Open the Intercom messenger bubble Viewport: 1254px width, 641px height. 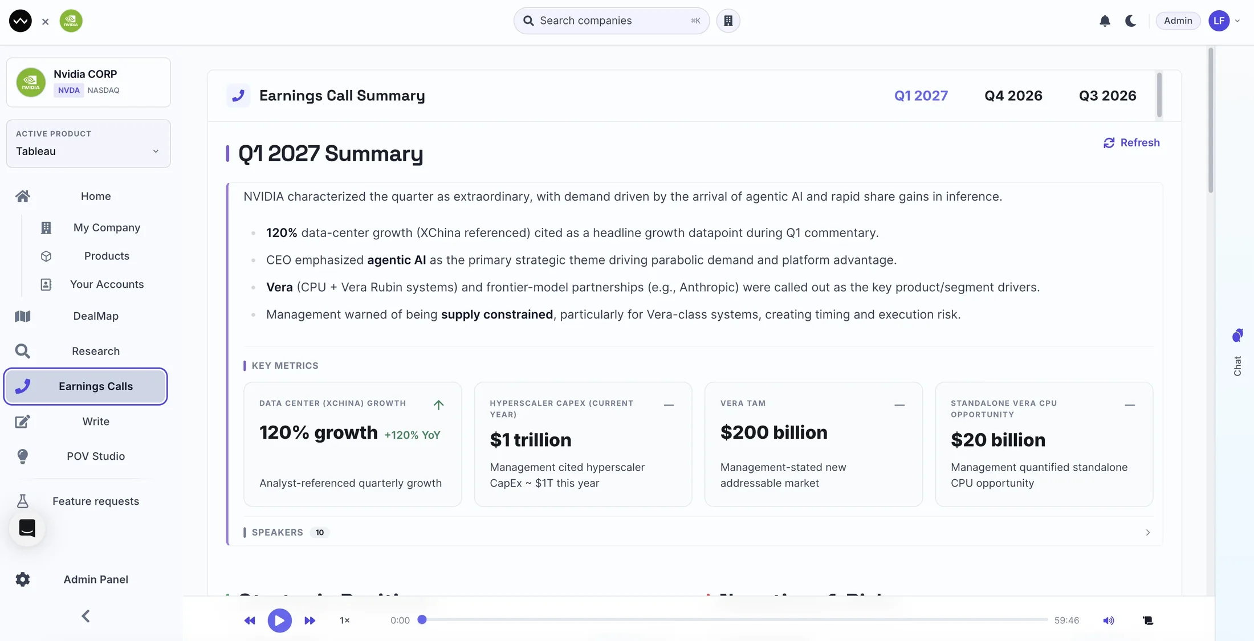27,528
